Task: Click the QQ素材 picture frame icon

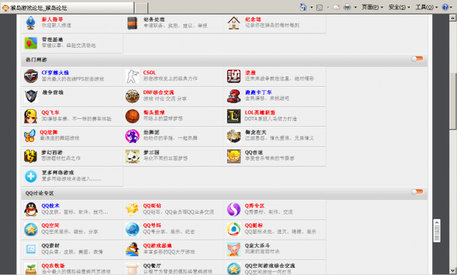Action: coord(31,249)
